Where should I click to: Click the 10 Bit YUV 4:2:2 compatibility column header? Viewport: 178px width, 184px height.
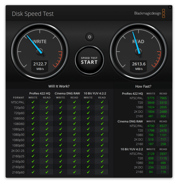click(x=95, y=94)
